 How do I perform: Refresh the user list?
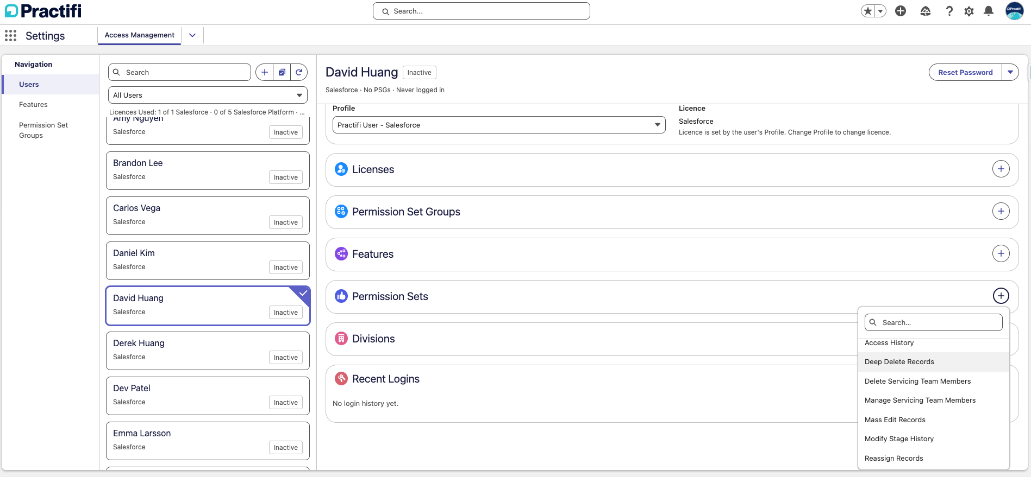click(299, 72)
